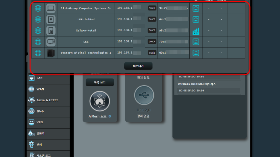Click the 내보내기 export button

click(138, 66)
